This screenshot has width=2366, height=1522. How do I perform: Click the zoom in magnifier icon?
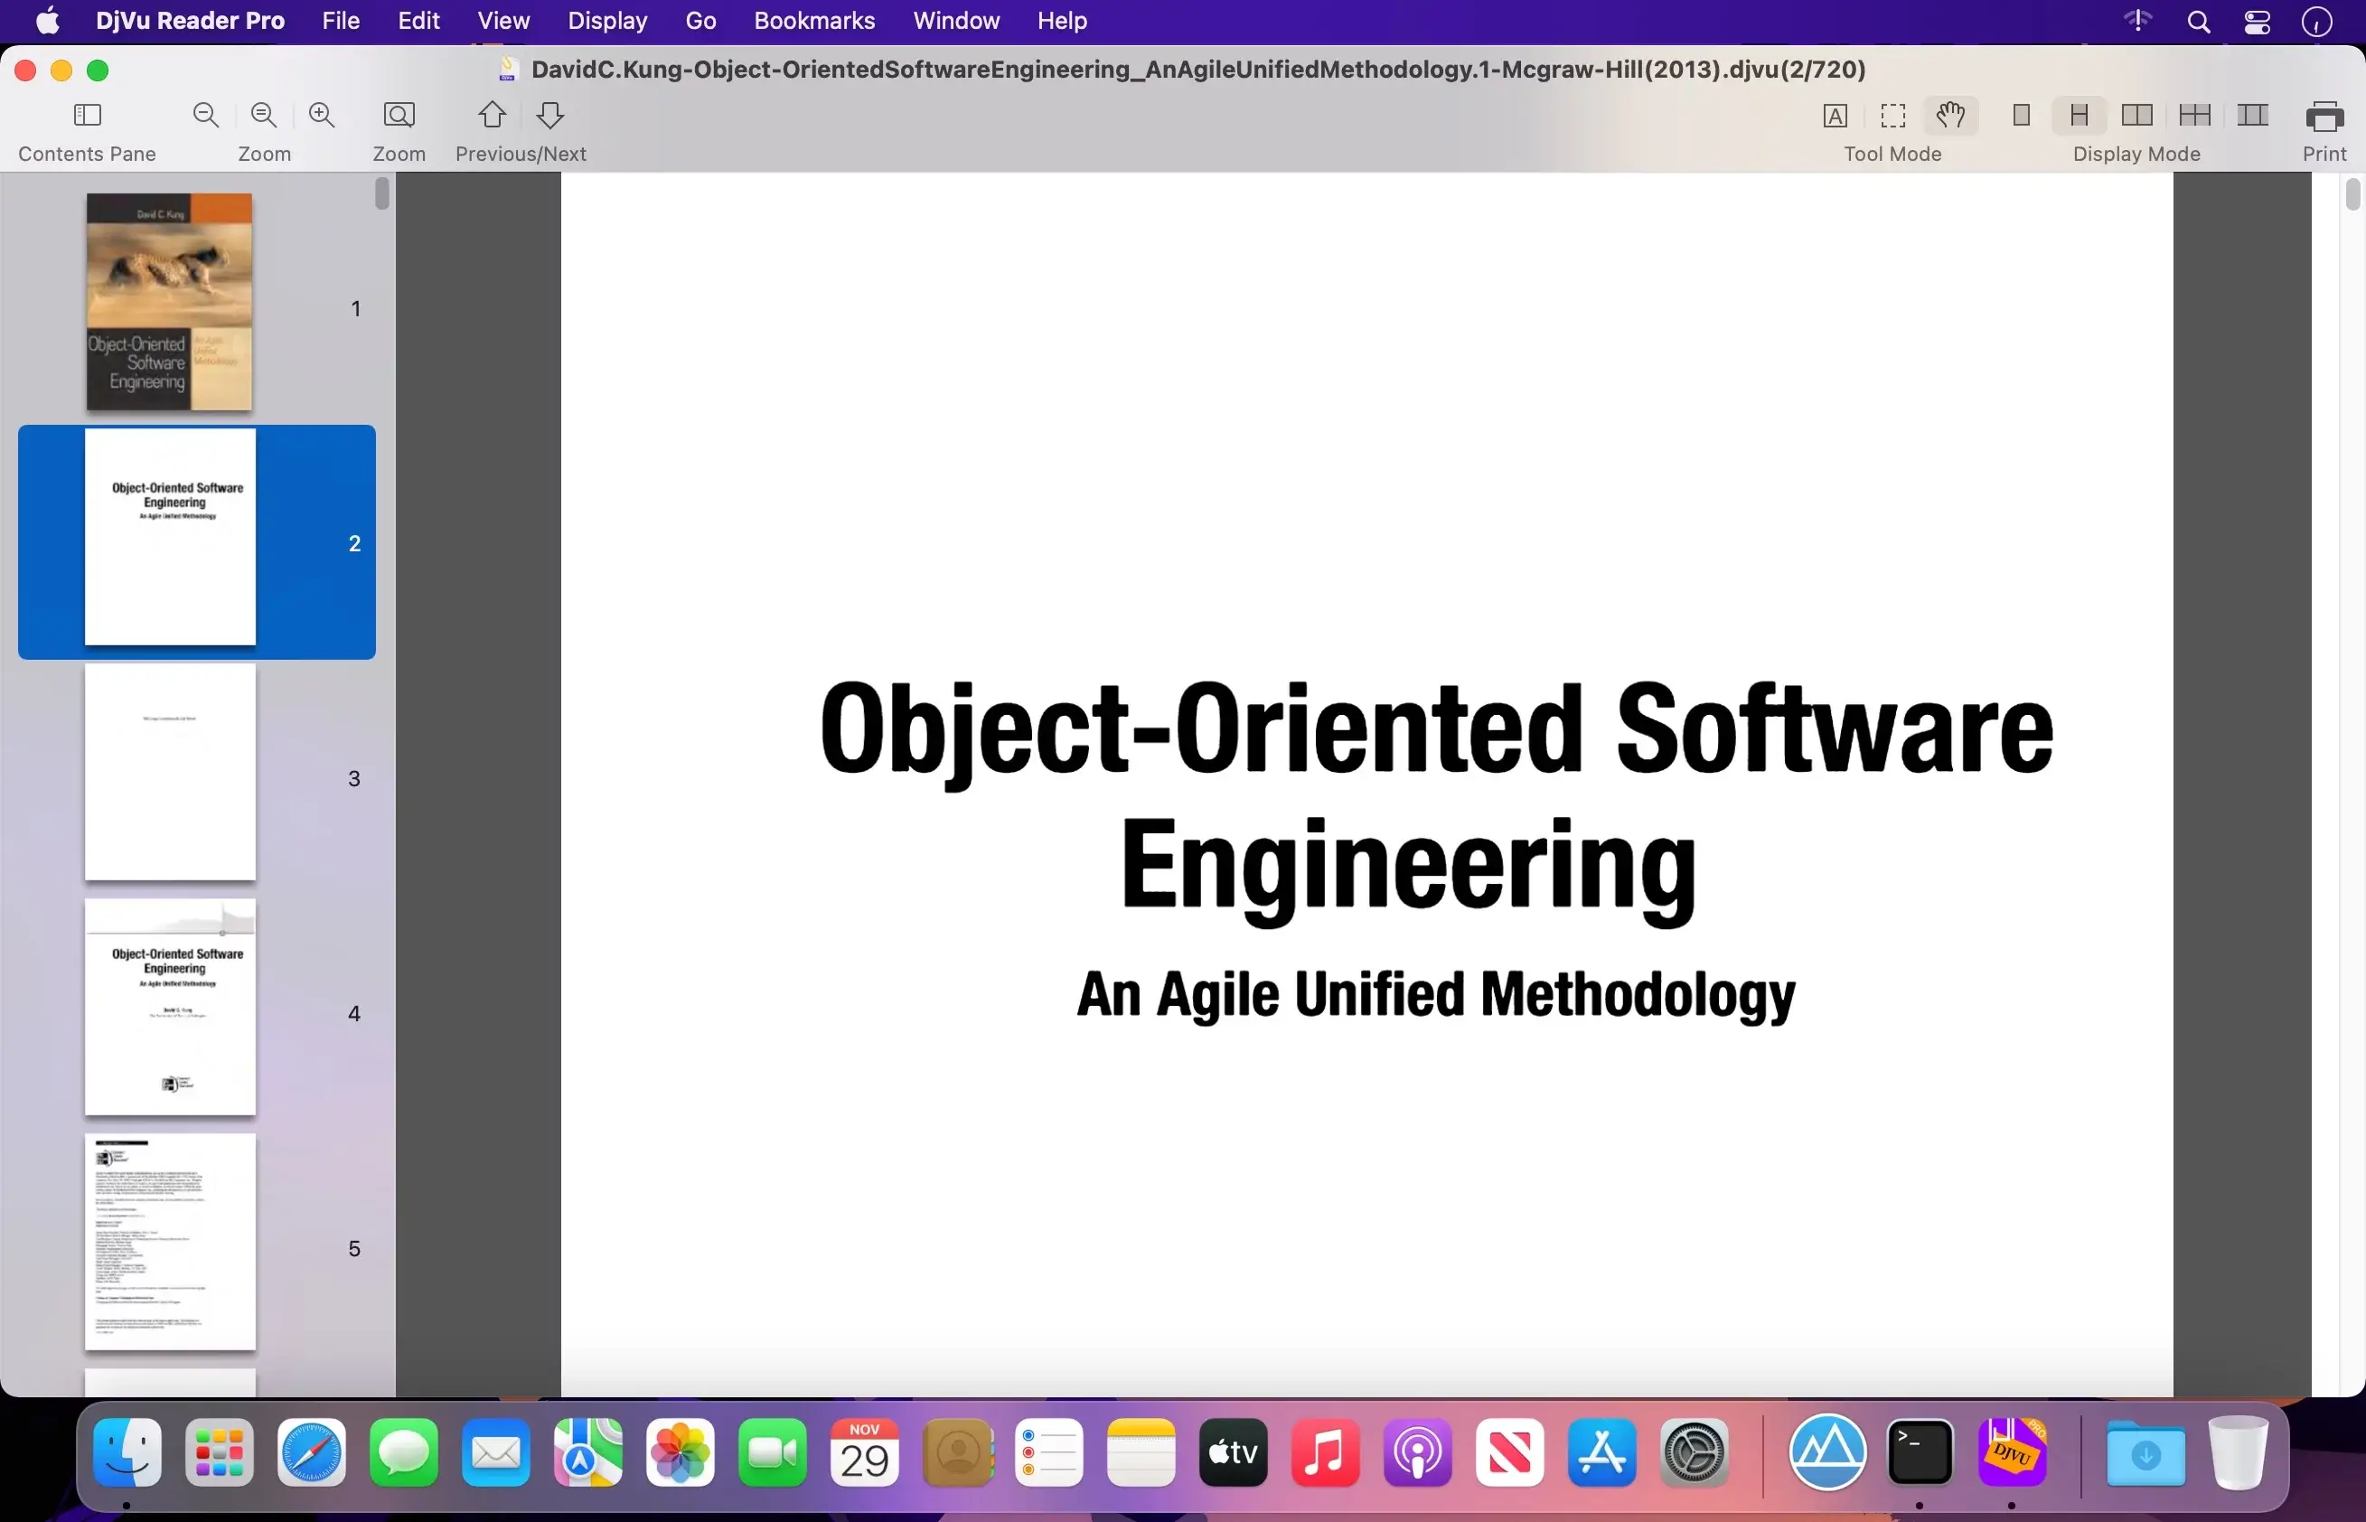tap(323, 116)
